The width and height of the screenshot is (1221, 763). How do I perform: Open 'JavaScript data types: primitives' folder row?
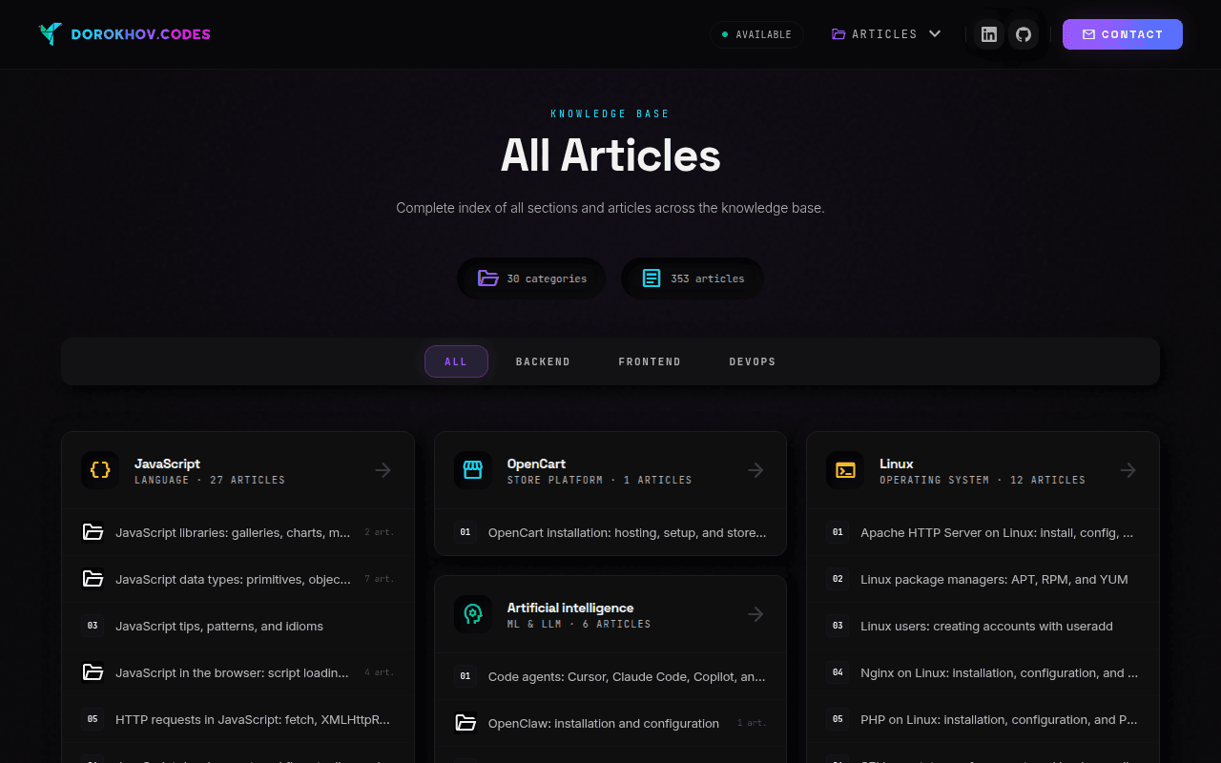(238, 579)
